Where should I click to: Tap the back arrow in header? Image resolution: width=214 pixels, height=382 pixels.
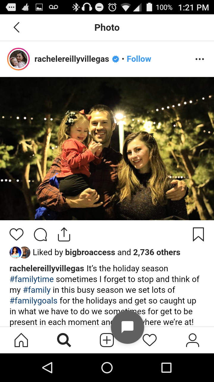[17, 27]
